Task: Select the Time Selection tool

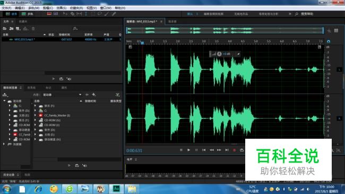Action: coord(86,14)
